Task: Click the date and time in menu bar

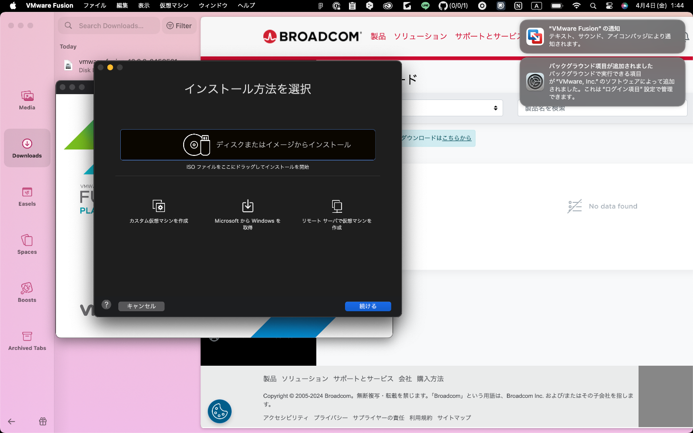Action: [660, 5]
